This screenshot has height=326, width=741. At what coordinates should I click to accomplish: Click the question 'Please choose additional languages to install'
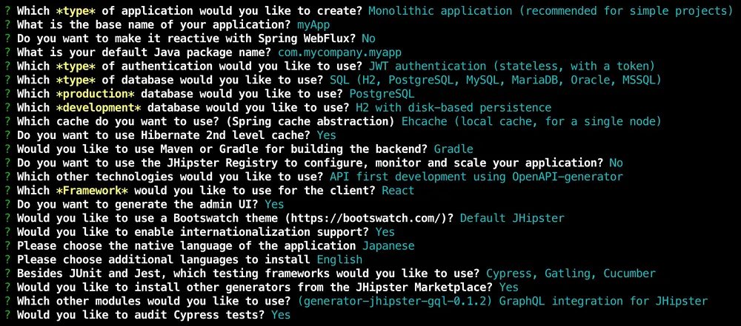coord(165,260)
